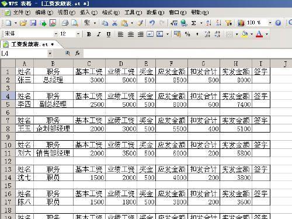Open the 插入 menu

(89, 13)
